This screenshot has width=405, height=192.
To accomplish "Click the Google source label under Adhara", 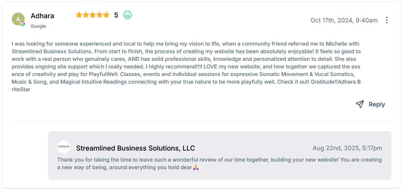I will [x=38, y=26].
